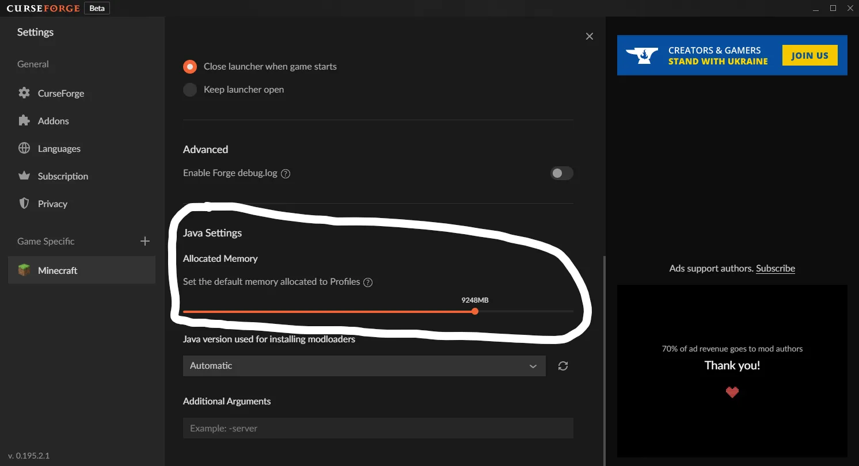
Task: Maximize the CurseForge window
Action: (833, 9)
